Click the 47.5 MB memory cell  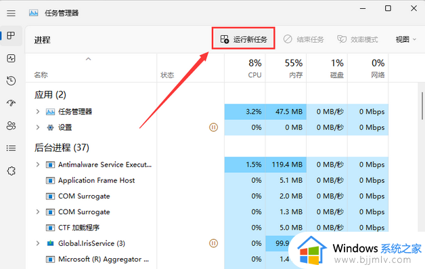point(286,112)
